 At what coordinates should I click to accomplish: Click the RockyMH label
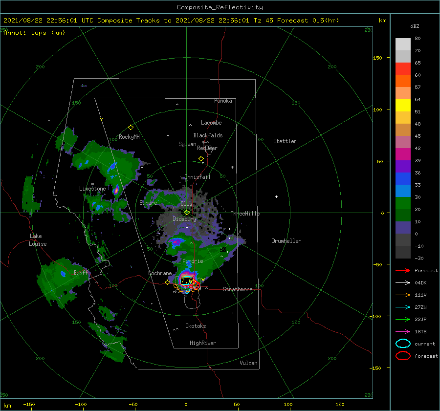pyautogui.click(x=129, y=137)
